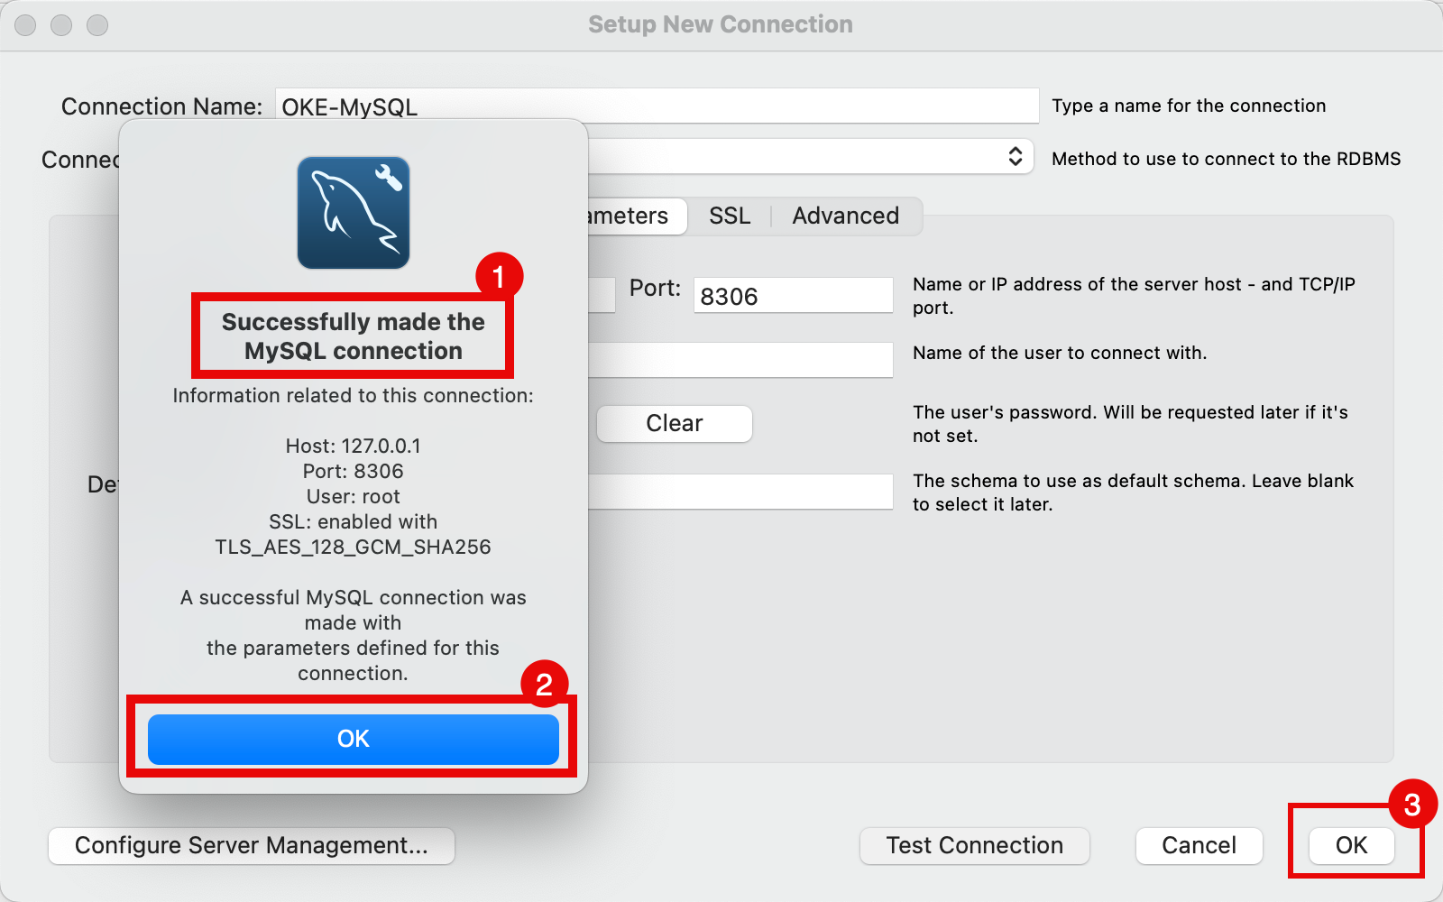Close the Setup New Connection window
The width and height of the screenshot is (1443, 902).
[25, 25]
